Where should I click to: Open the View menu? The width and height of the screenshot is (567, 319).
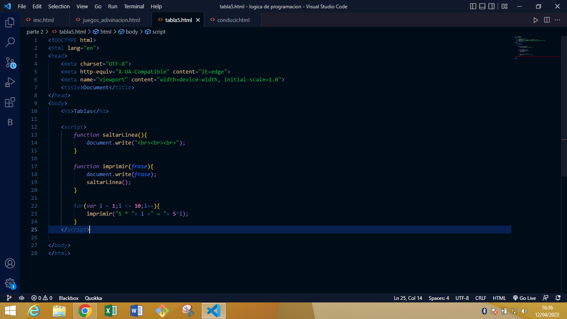click(82, 6)
